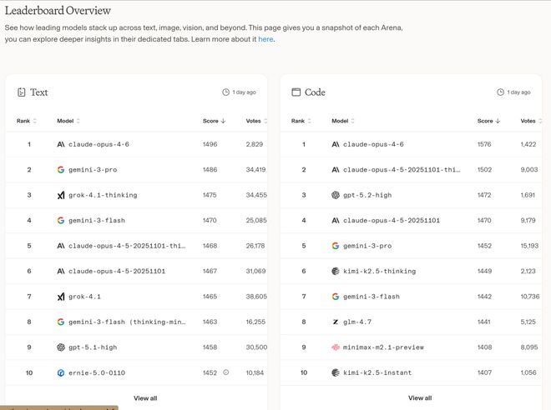Click the info icon beside ernie-5.0-0110 score
551x410 pixels.
(226, 372)
